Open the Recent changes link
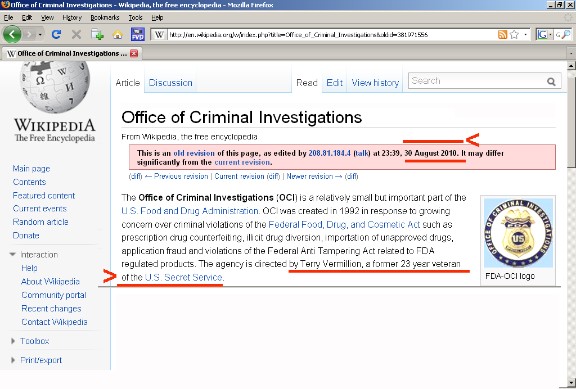The height and width of the screenshot is (389, 576). click(51, 309)
